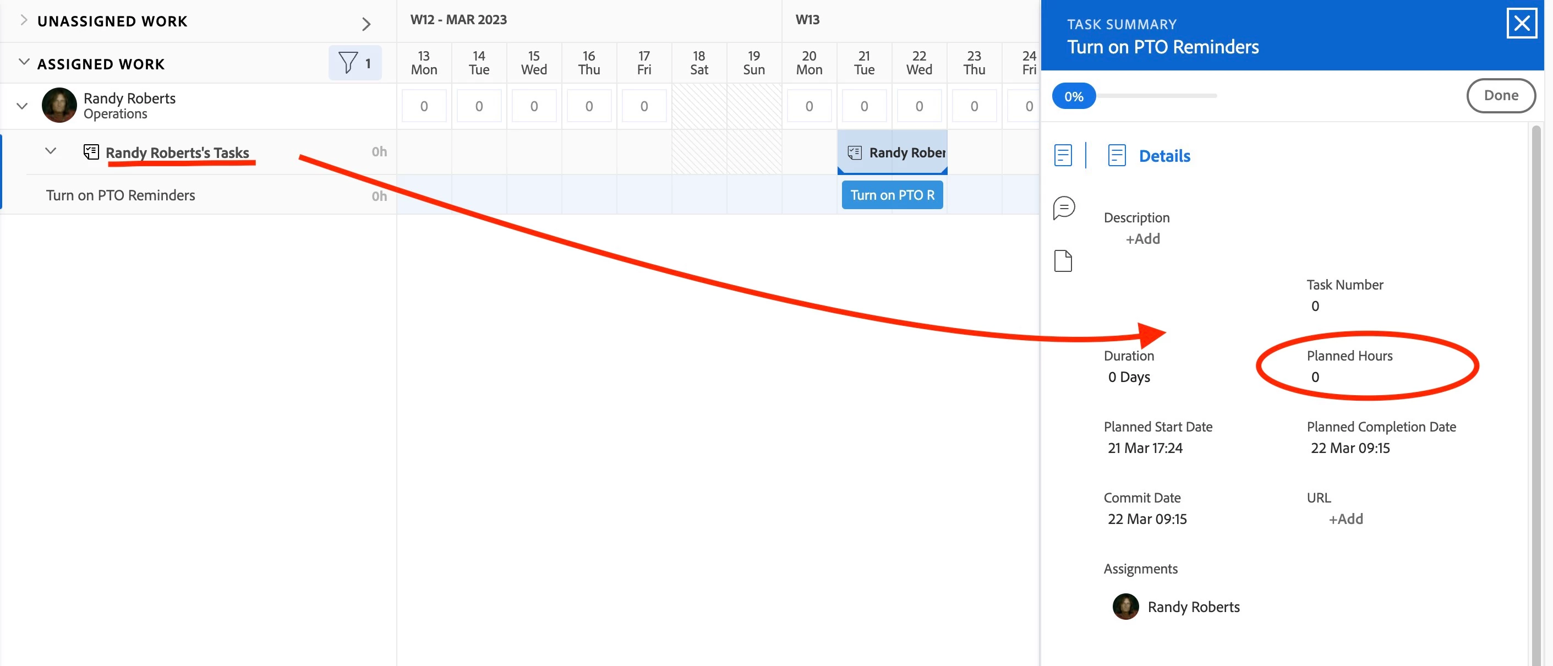Click the project icon beside Randy Roberts's Tasks
The image size is (1553, 666).
coord(91,152)
